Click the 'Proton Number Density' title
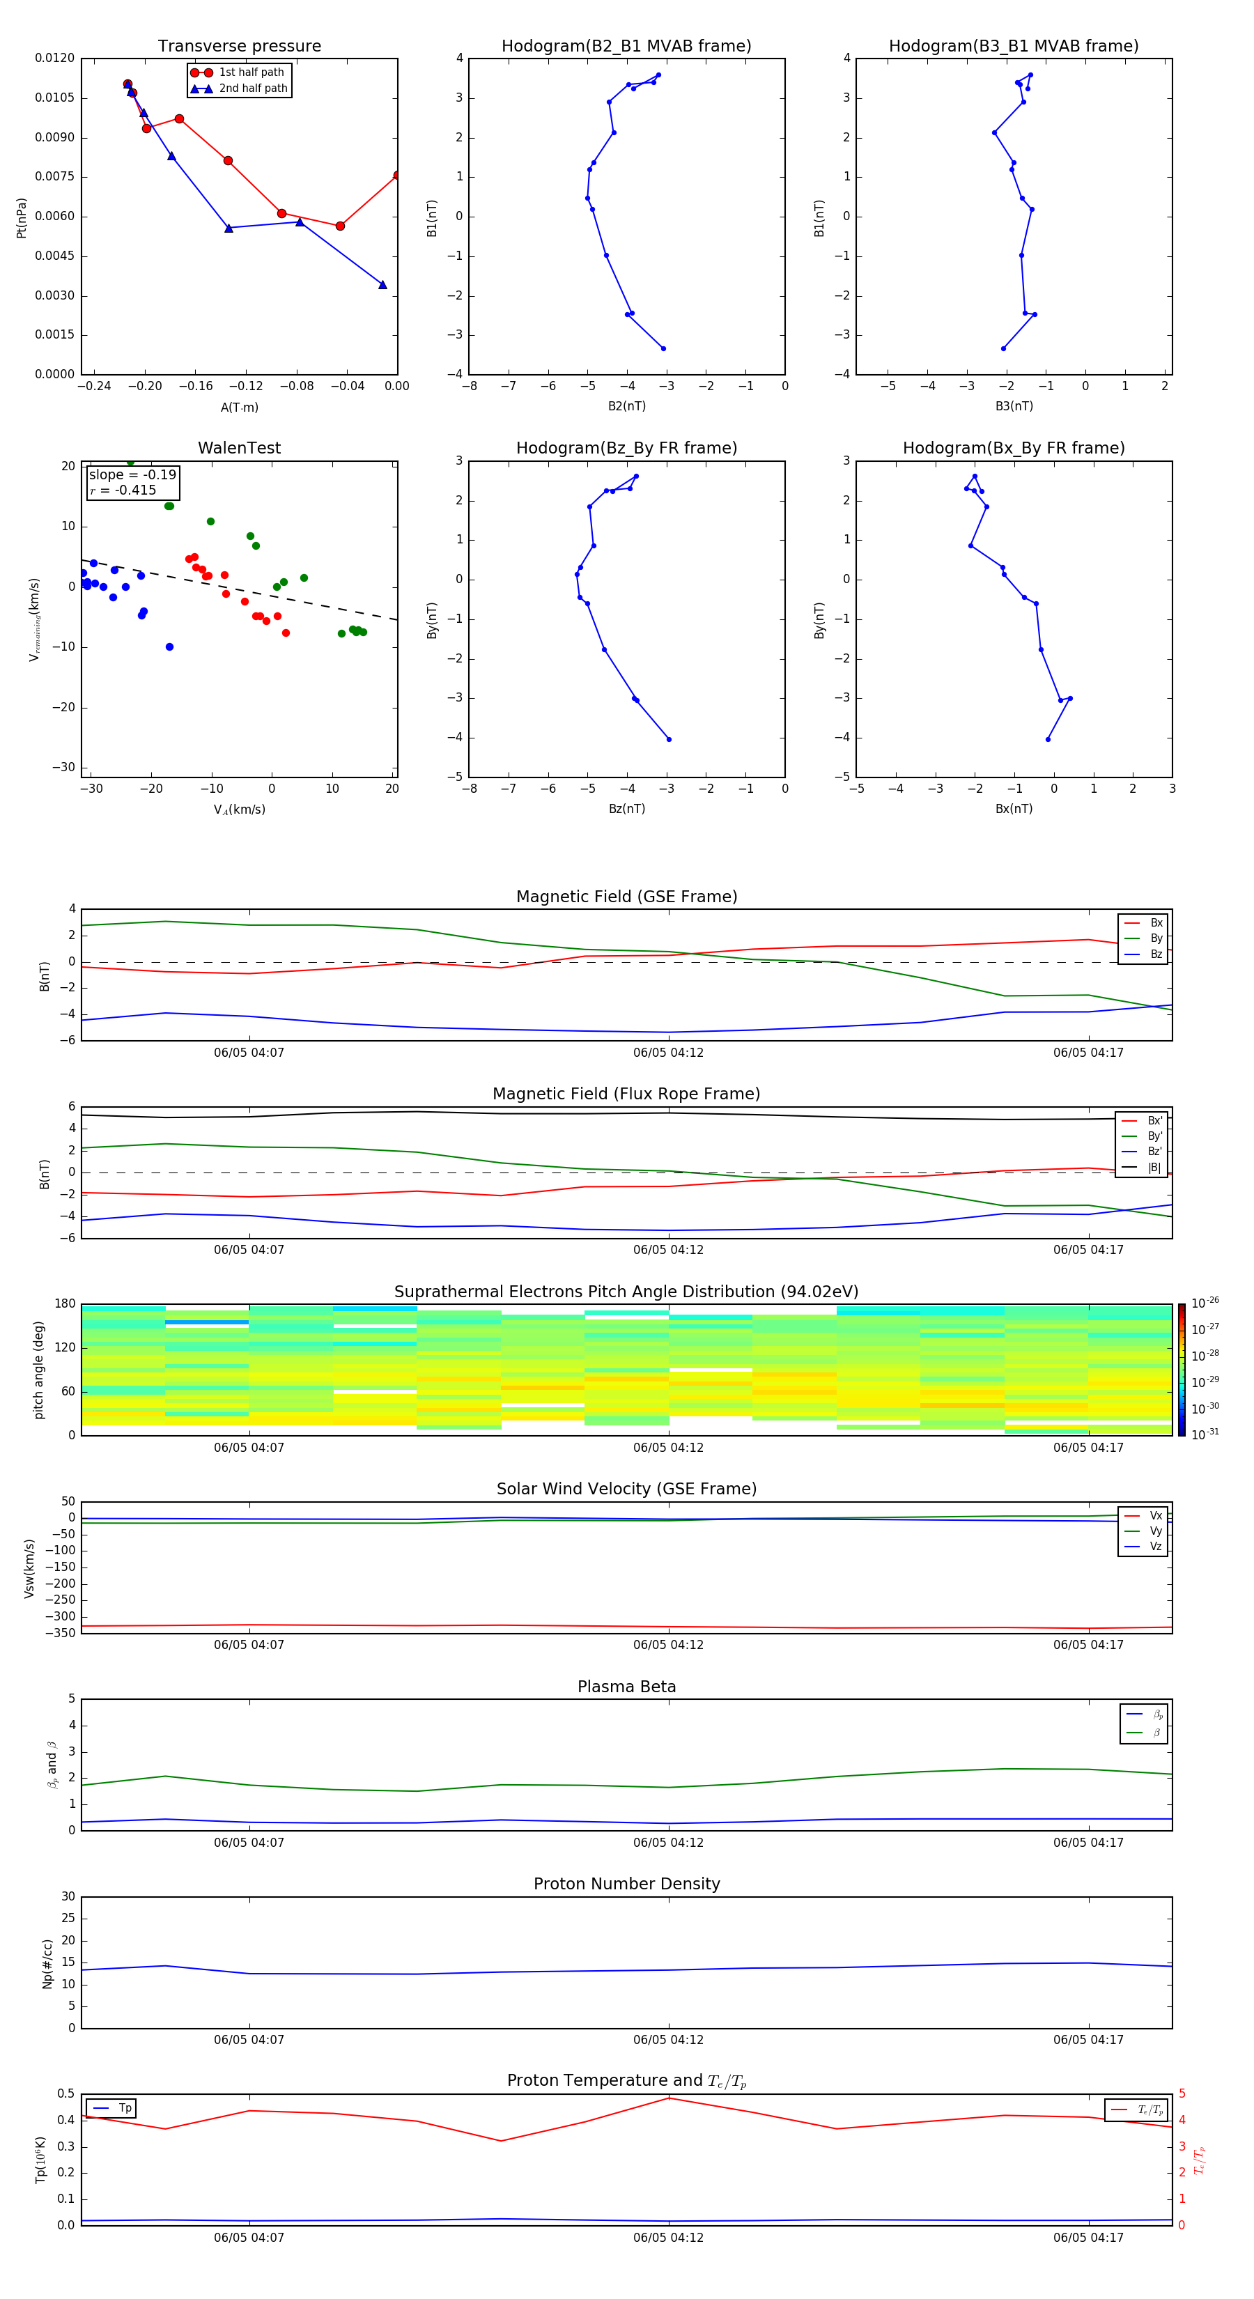Viewport: 1254px width, 2299px height. click(626, 1884)
